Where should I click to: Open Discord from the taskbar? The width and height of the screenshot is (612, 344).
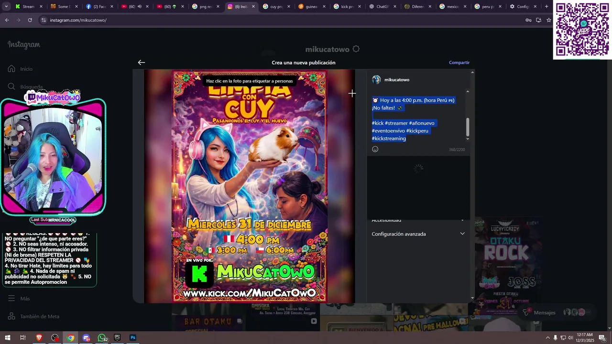point(86,338)
